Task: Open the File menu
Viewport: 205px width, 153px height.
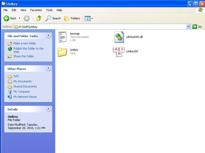Action: 5,10
